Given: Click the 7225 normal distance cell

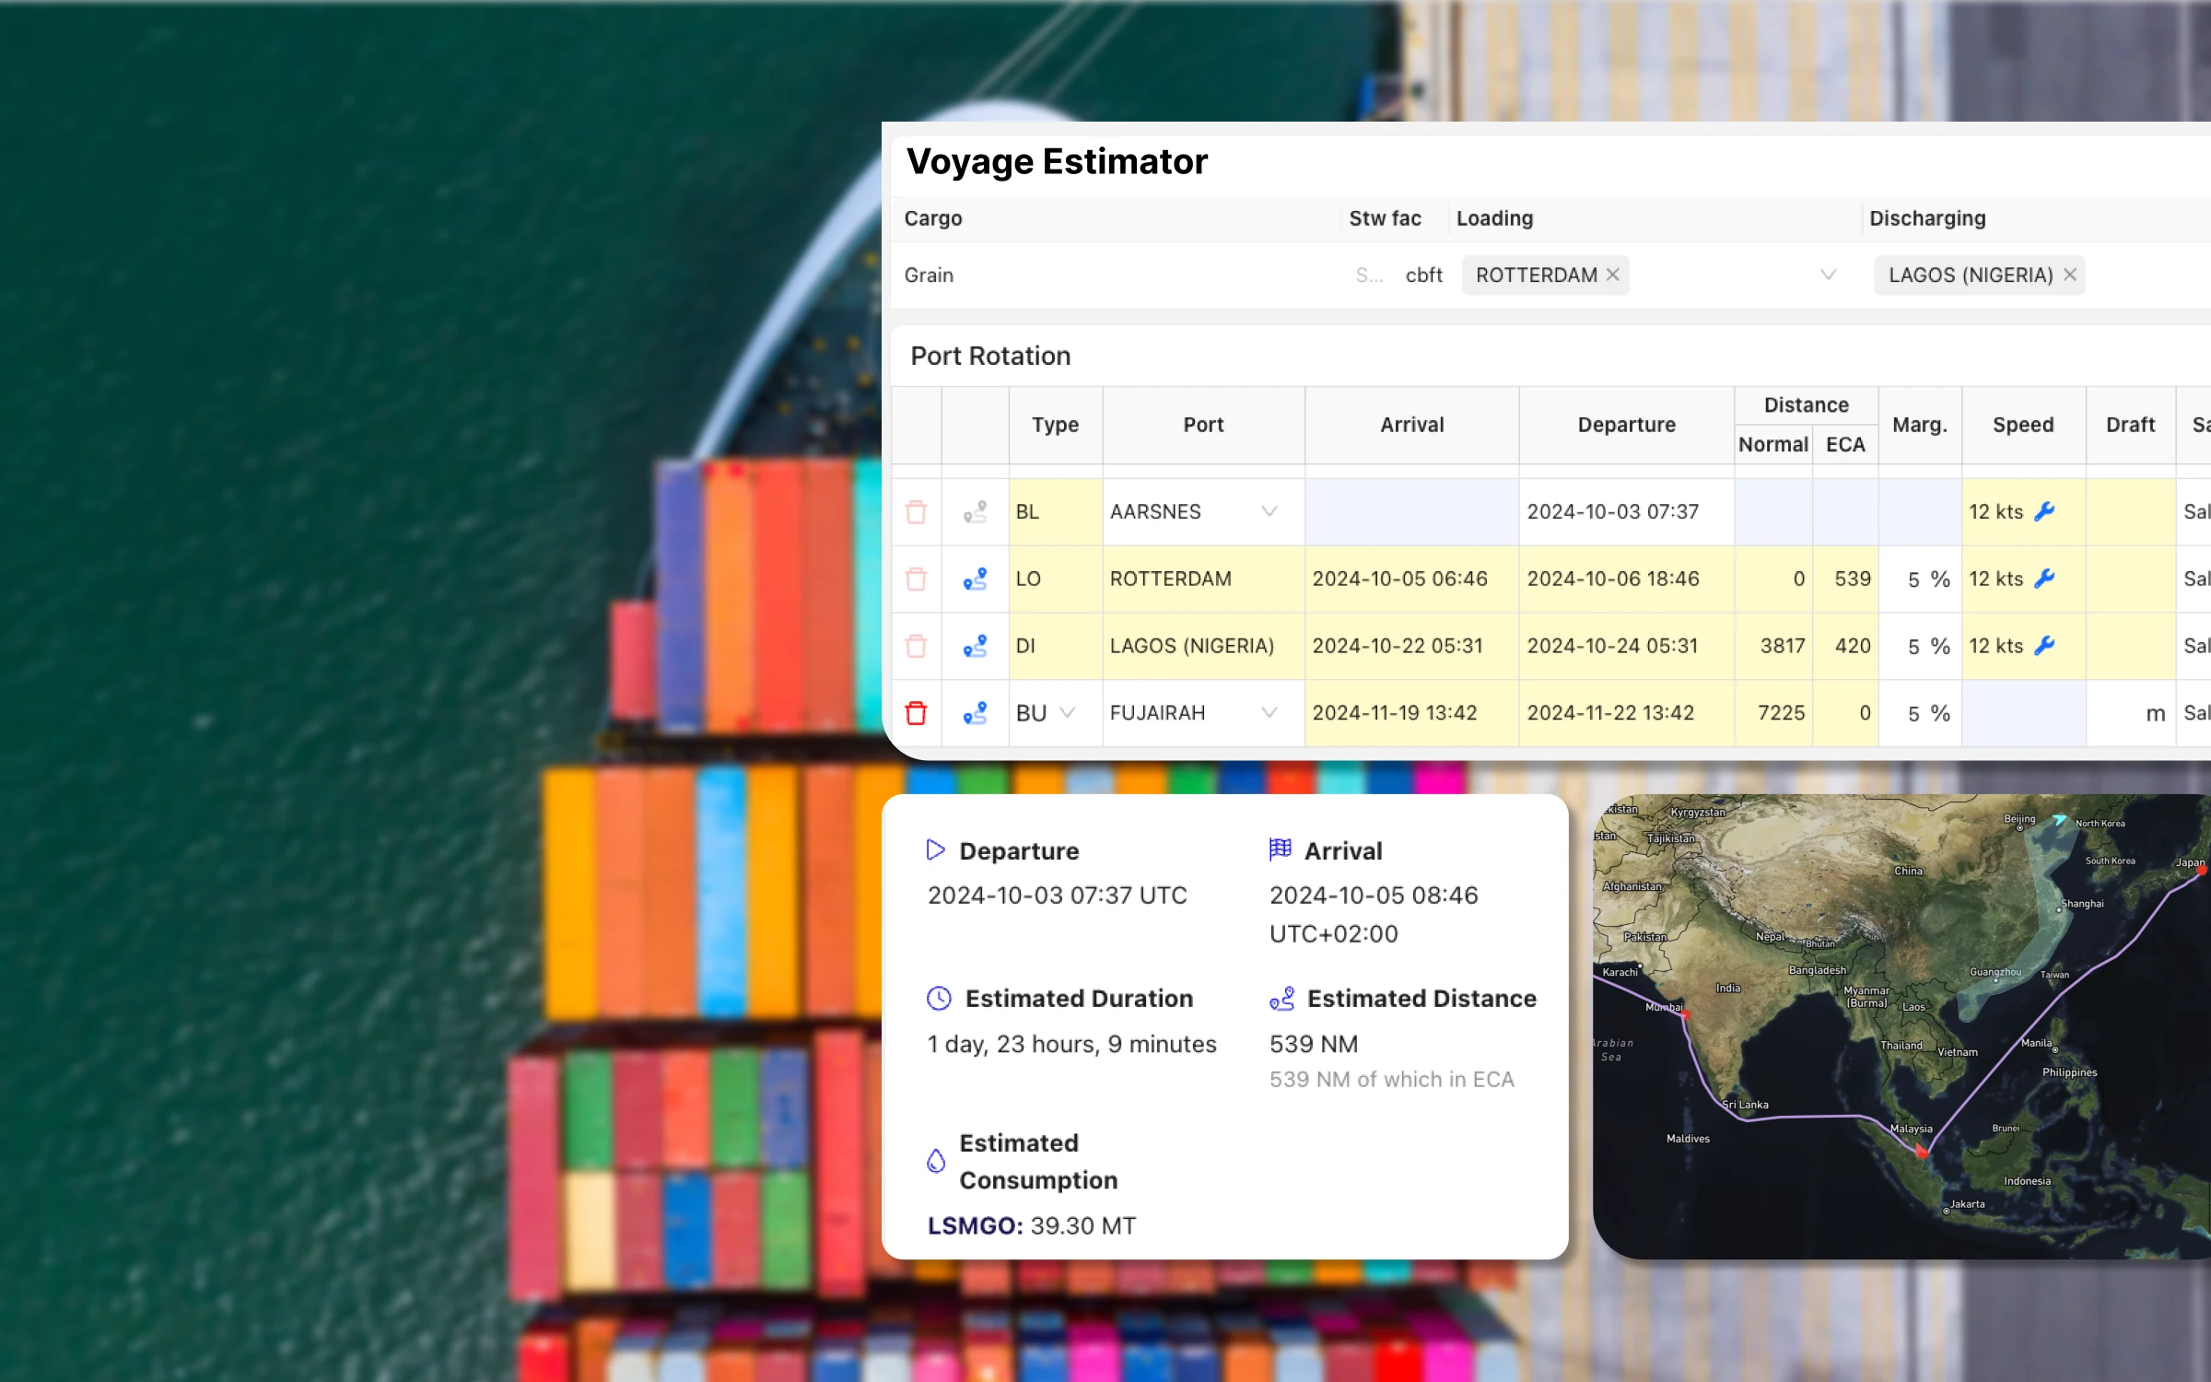Looking at the screenshot, I should [1773, 713].
